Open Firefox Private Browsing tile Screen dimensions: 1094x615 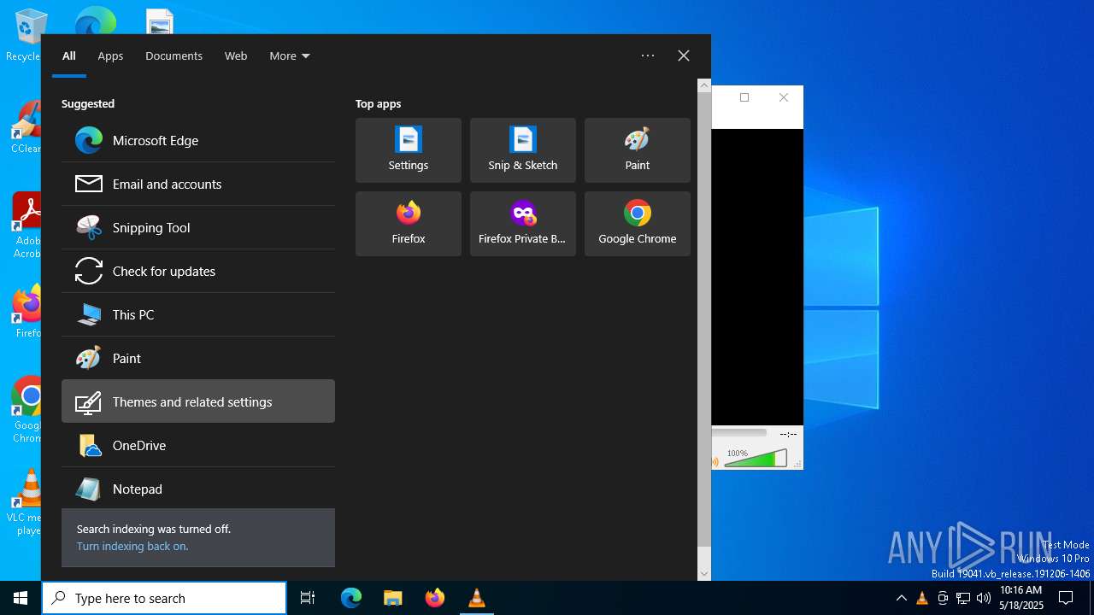[x=523, y=224]
